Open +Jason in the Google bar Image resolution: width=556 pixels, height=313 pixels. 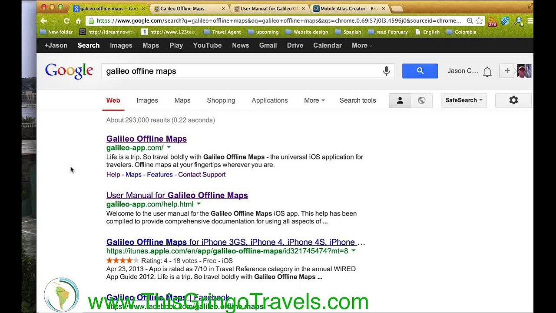point(56,45)
